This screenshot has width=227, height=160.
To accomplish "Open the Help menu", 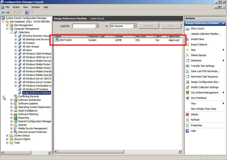I will [x=46, y=7].
